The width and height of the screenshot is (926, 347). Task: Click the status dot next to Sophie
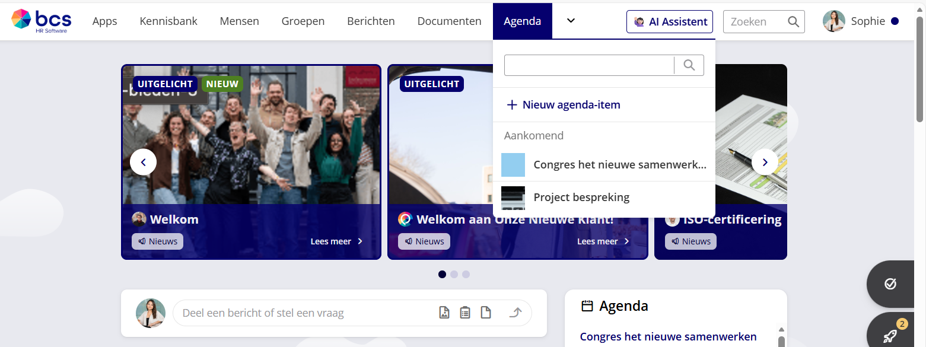[895, 21]
